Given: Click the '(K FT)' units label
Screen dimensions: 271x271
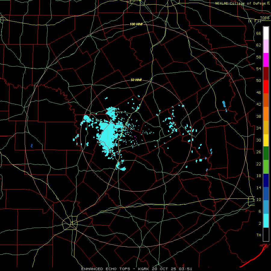Looking at the screenshot, I should coord(254,21).
